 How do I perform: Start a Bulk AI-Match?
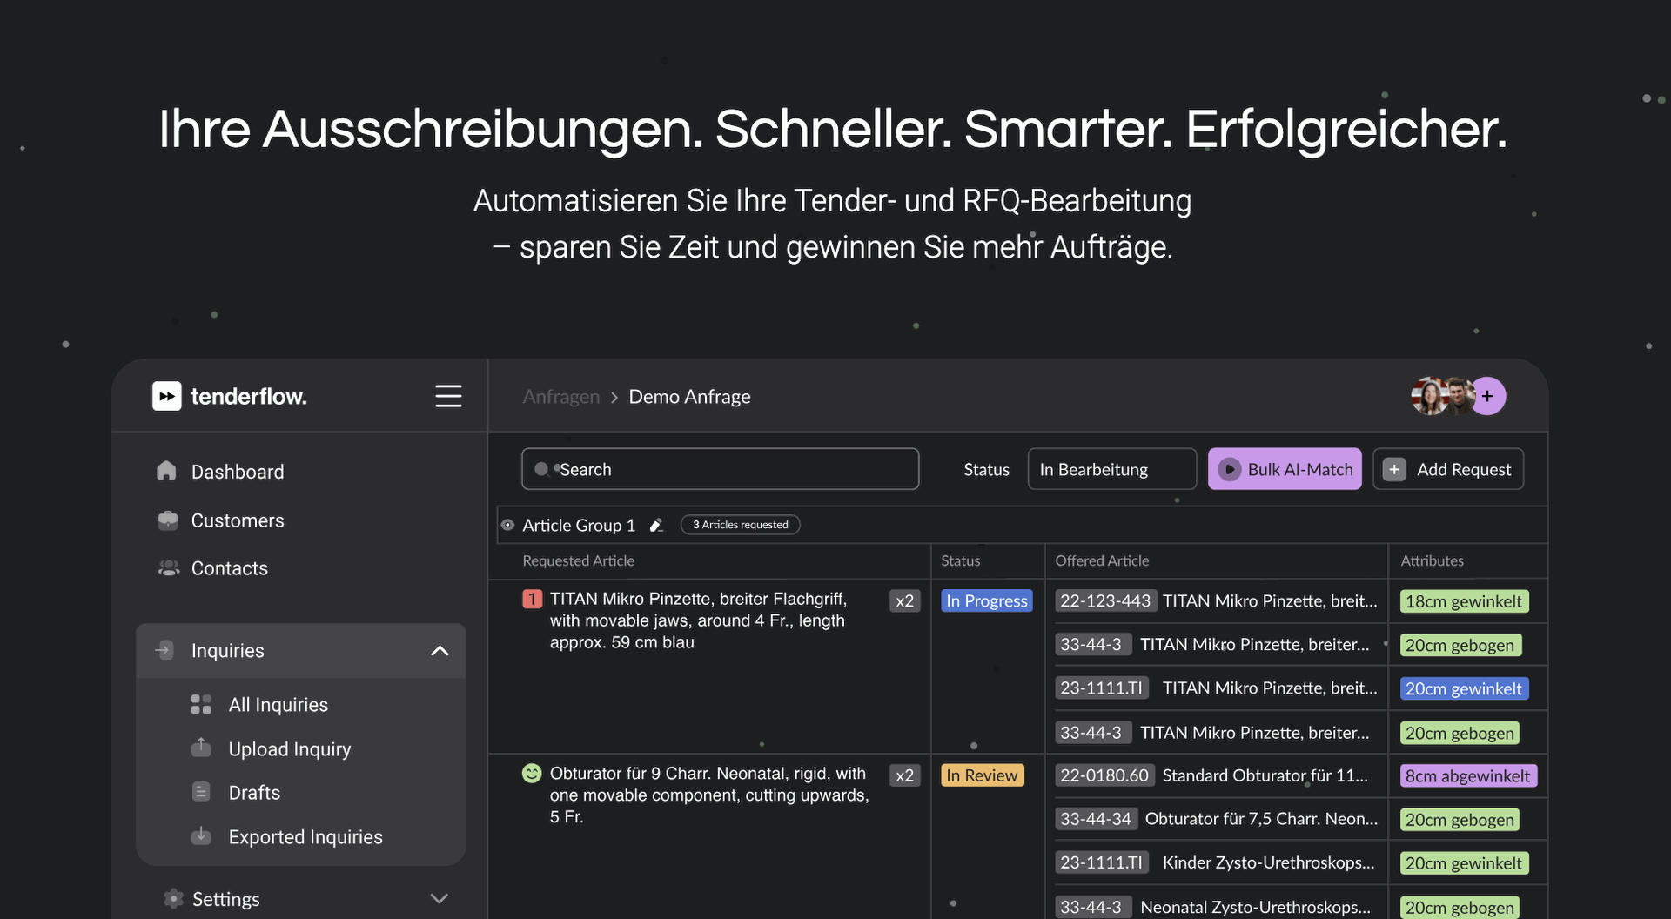1285,469
